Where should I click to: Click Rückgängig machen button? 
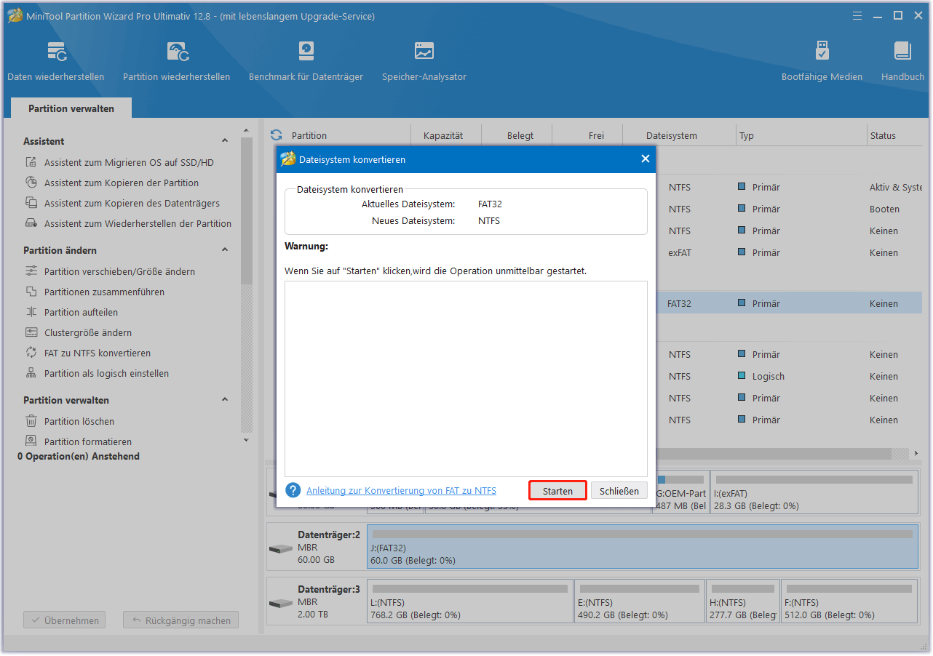click(x=180, y=620)
